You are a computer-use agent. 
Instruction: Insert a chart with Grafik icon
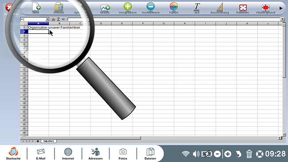(x=105, y=8)
